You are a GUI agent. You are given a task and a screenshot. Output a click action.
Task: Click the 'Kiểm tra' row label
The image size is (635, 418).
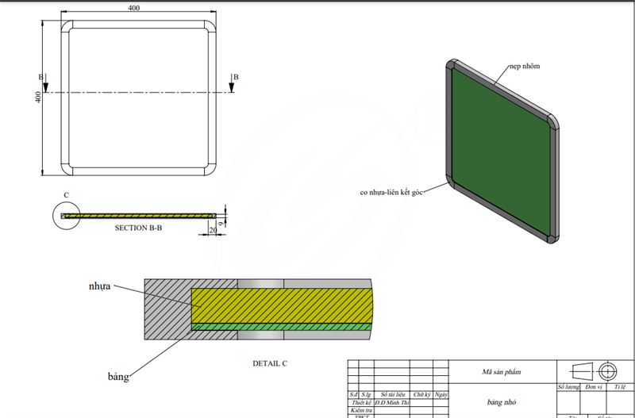coord(361,410)
